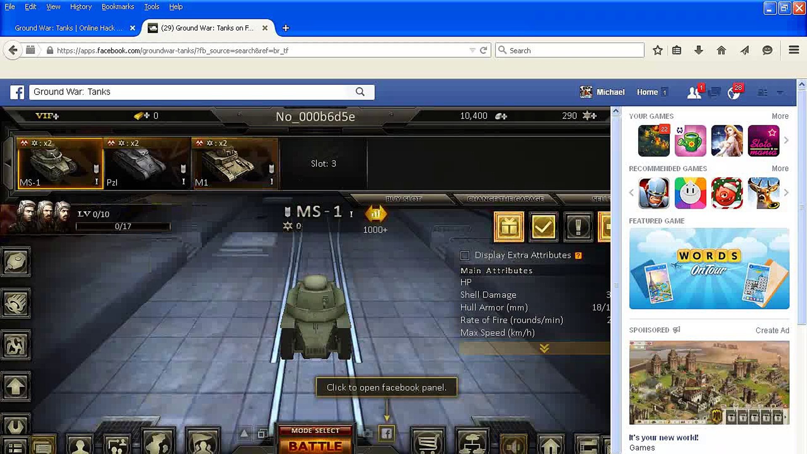
Task: Click Create Ad link
Action: click(x=772, y=330)
